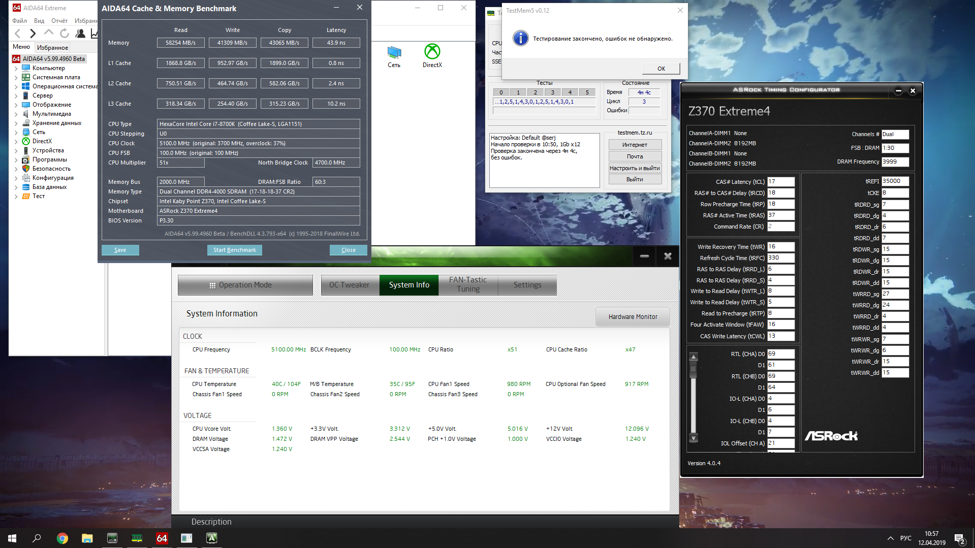Click OK in the TestMem5 dialog

tap(661, 69)
